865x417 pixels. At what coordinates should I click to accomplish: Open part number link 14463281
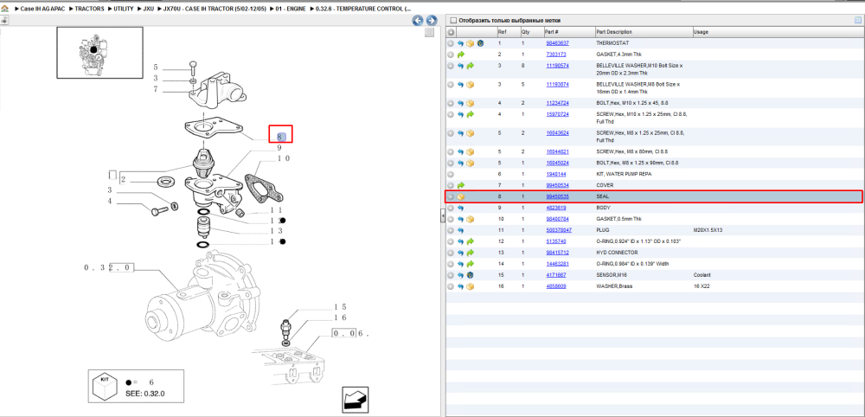click(557, 264)
